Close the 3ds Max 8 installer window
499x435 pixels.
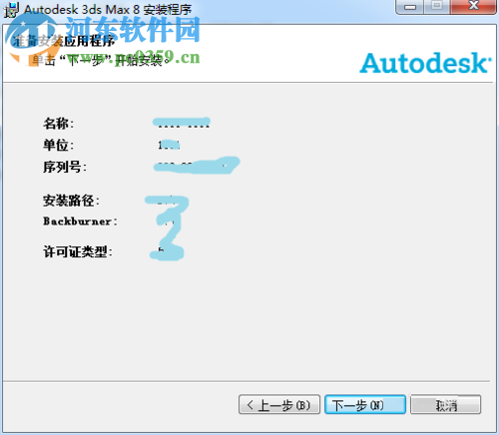pos(473,6)
